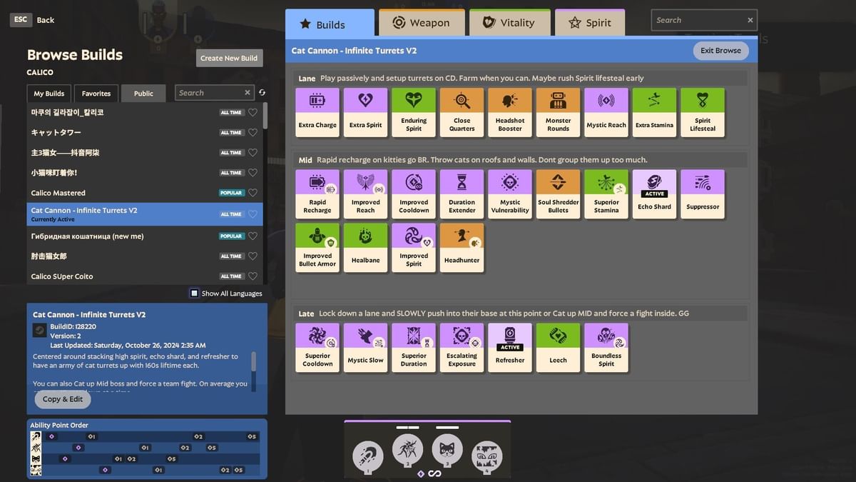Open the Vitality tab

(509, 23)
